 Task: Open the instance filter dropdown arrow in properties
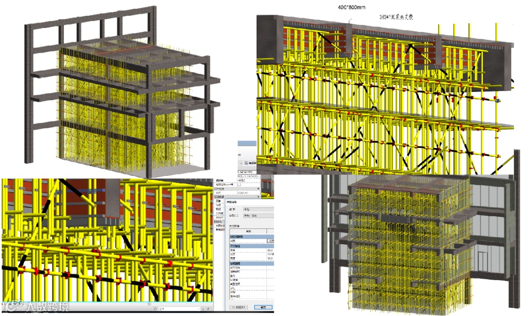[x=241, y=164]
